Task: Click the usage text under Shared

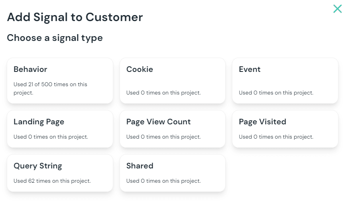Action: tap(163, 181)
